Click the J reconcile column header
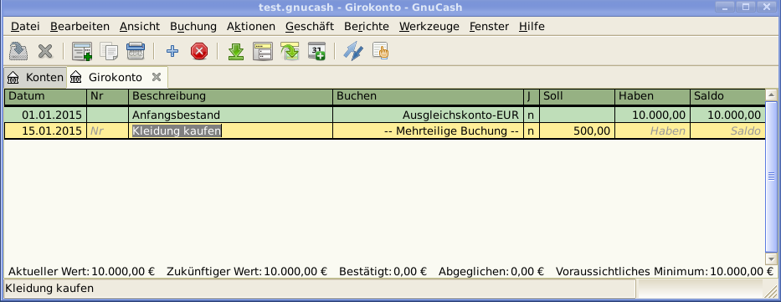This screenshot has height=302, width=781. click(x=531, y=96)
